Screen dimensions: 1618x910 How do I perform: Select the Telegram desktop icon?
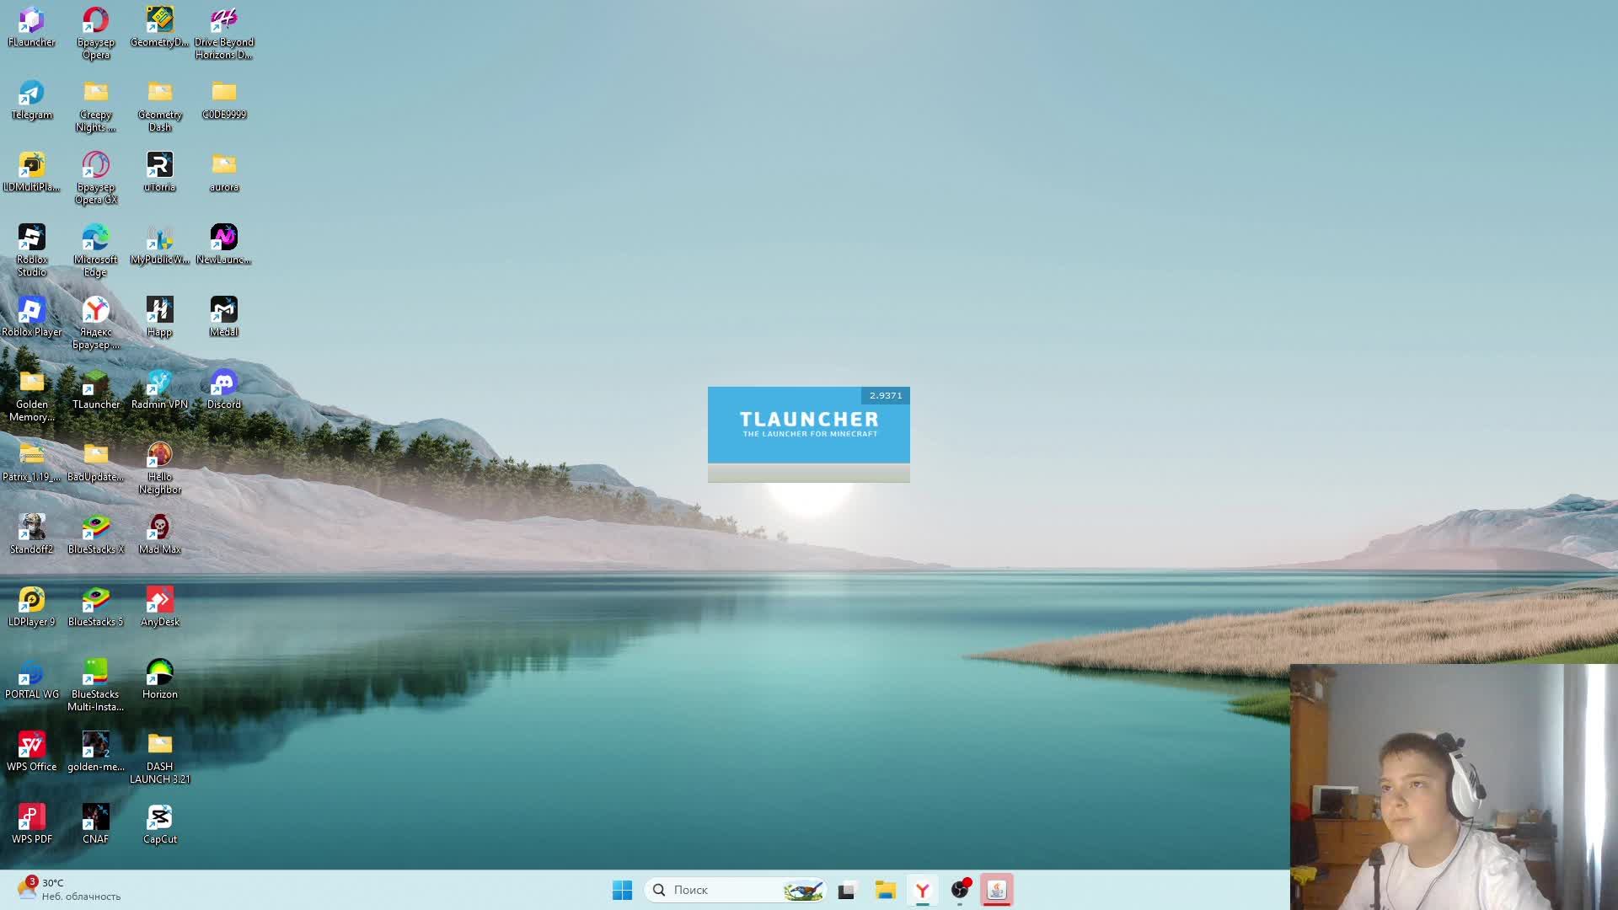tap(31, 100)
